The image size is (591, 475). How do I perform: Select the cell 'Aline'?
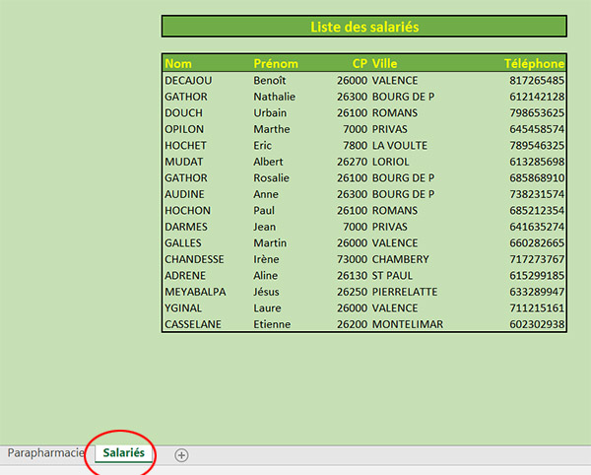(x=265, y=276)
